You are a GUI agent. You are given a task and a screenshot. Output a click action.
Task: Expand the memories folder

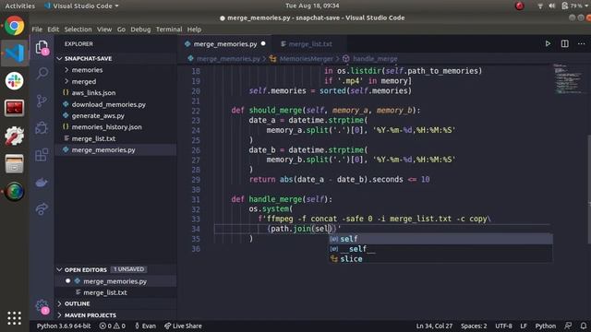click(87, 70)
